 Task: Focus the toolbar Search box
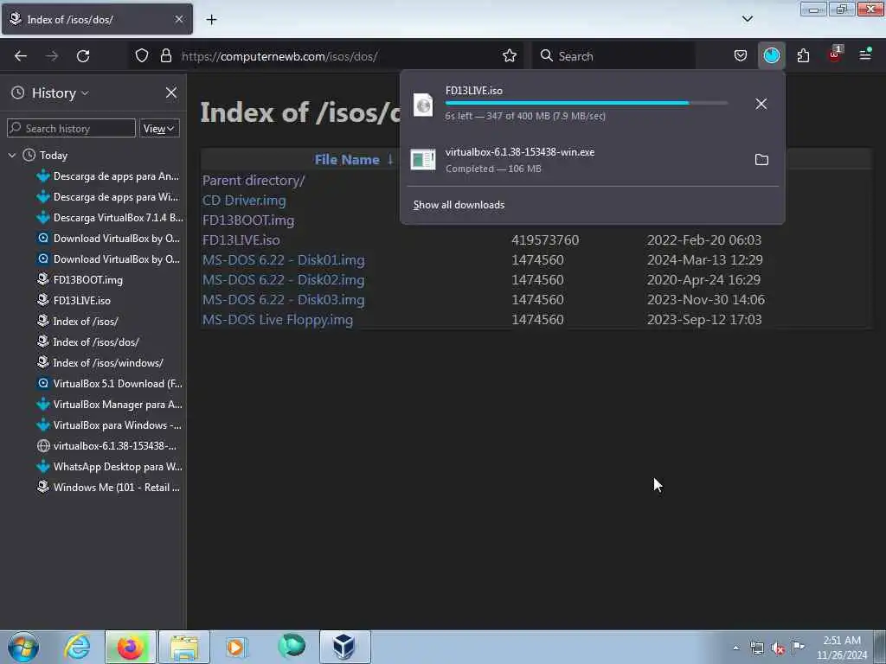tap(613, 56)
